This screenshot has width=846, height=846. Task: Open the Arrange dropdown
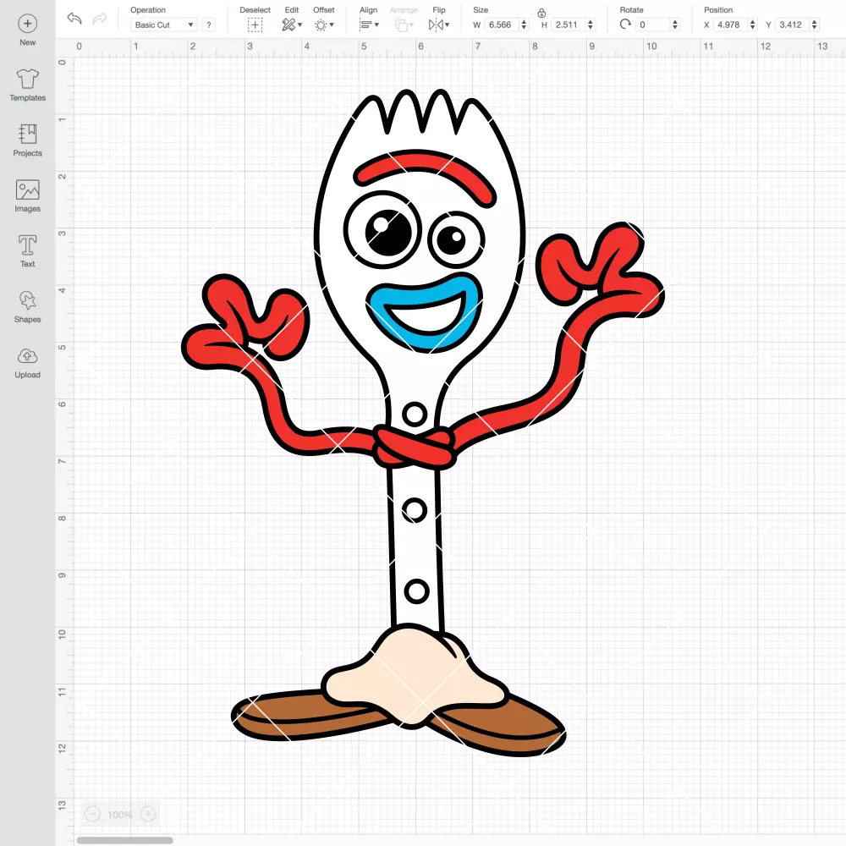(404, 25)
